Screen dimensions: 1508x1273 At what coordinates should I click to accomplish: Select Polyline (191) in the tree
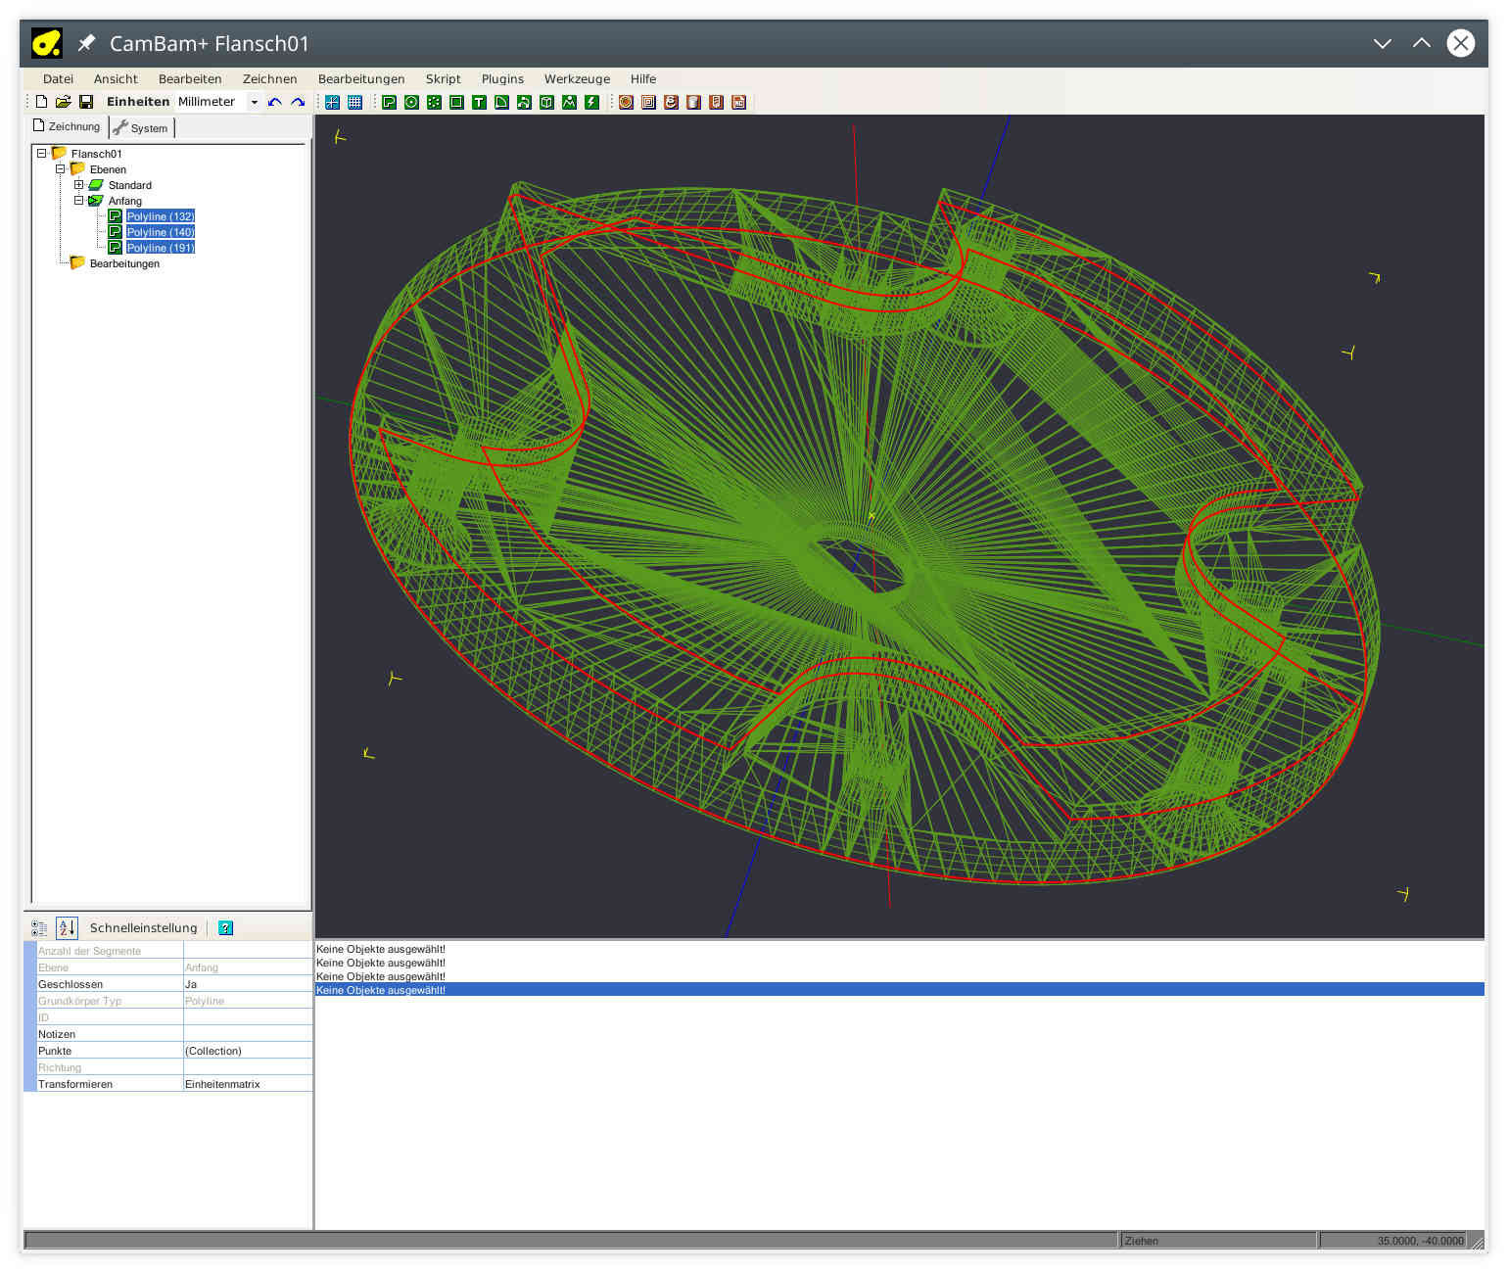tap(161, 248)
